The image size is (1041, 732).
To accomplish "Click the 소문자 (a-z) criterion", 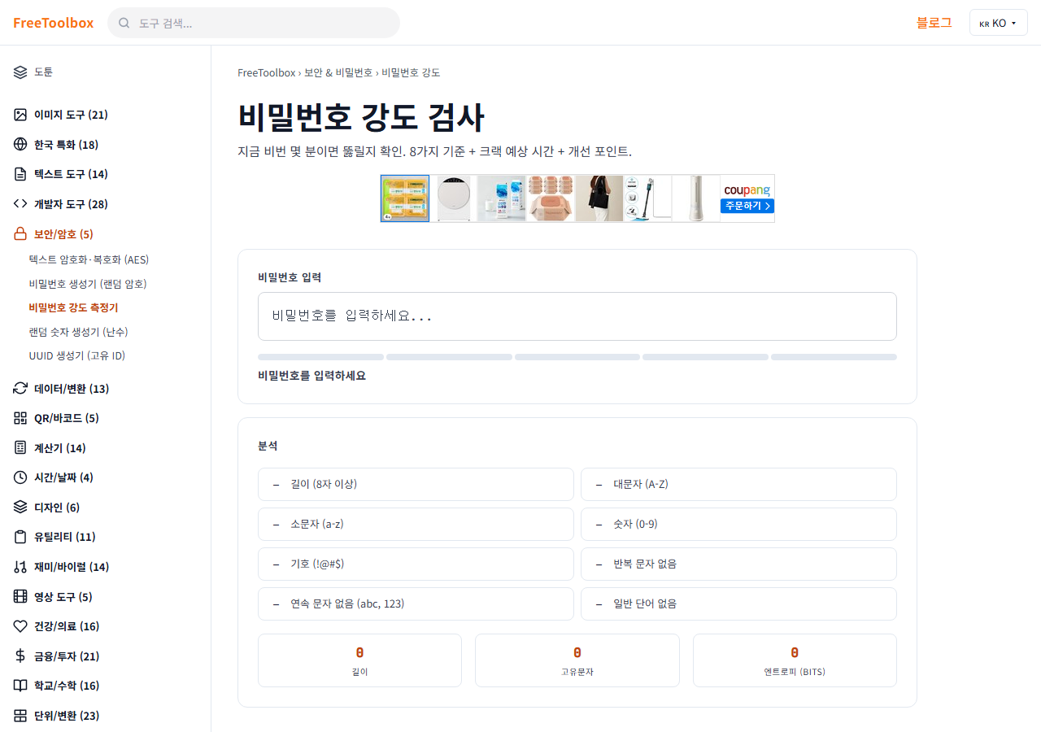I will point(416,524).
